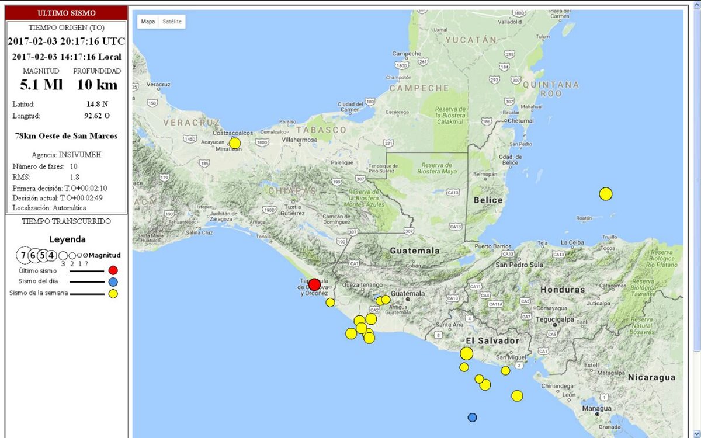Click the yellow marker near San Miguel
Viewport: 701px width, 438px height.
click(505, 370)
